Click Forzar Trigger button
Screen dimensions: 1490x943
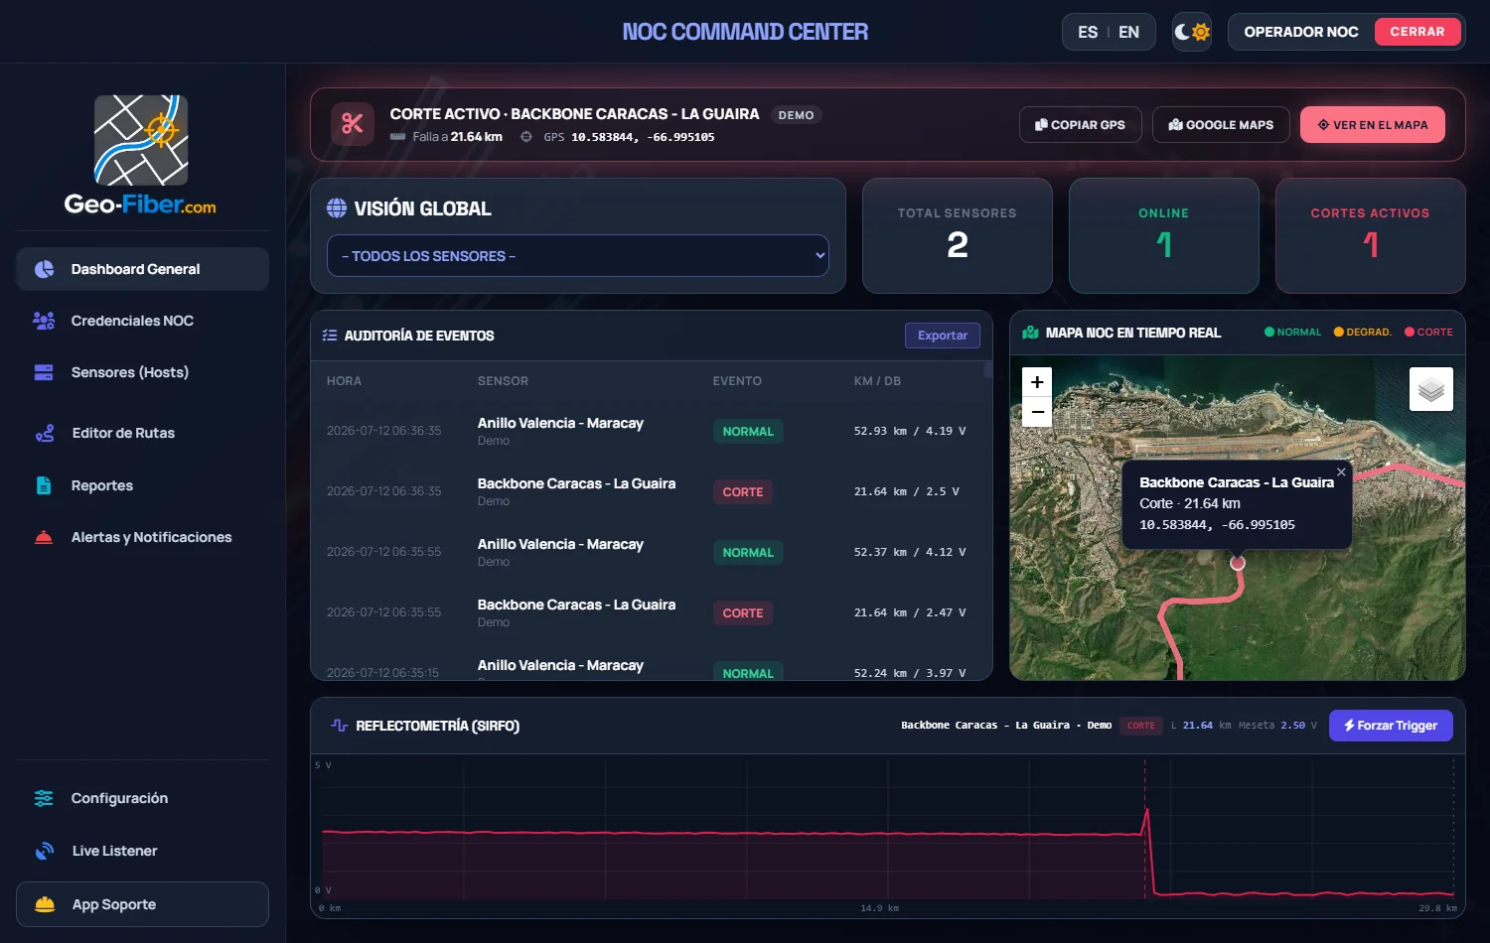1391,726
